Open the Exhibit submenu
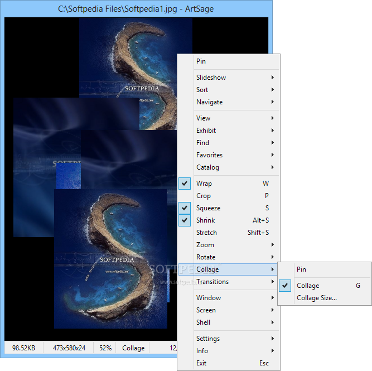This screenshot has height=371, width=372. tap(229, 131)
